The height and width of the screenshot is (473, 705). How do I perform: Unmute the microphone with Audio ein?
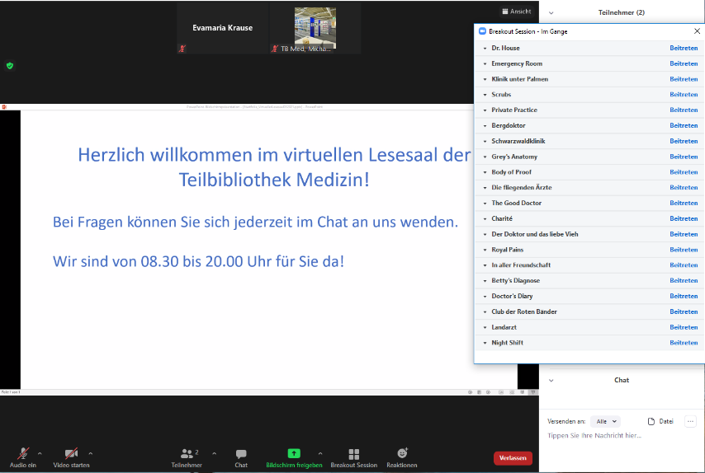(x=23, y=453)
